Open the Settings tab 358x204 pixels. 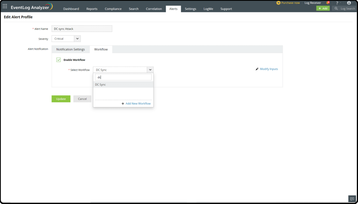[190, 9]
